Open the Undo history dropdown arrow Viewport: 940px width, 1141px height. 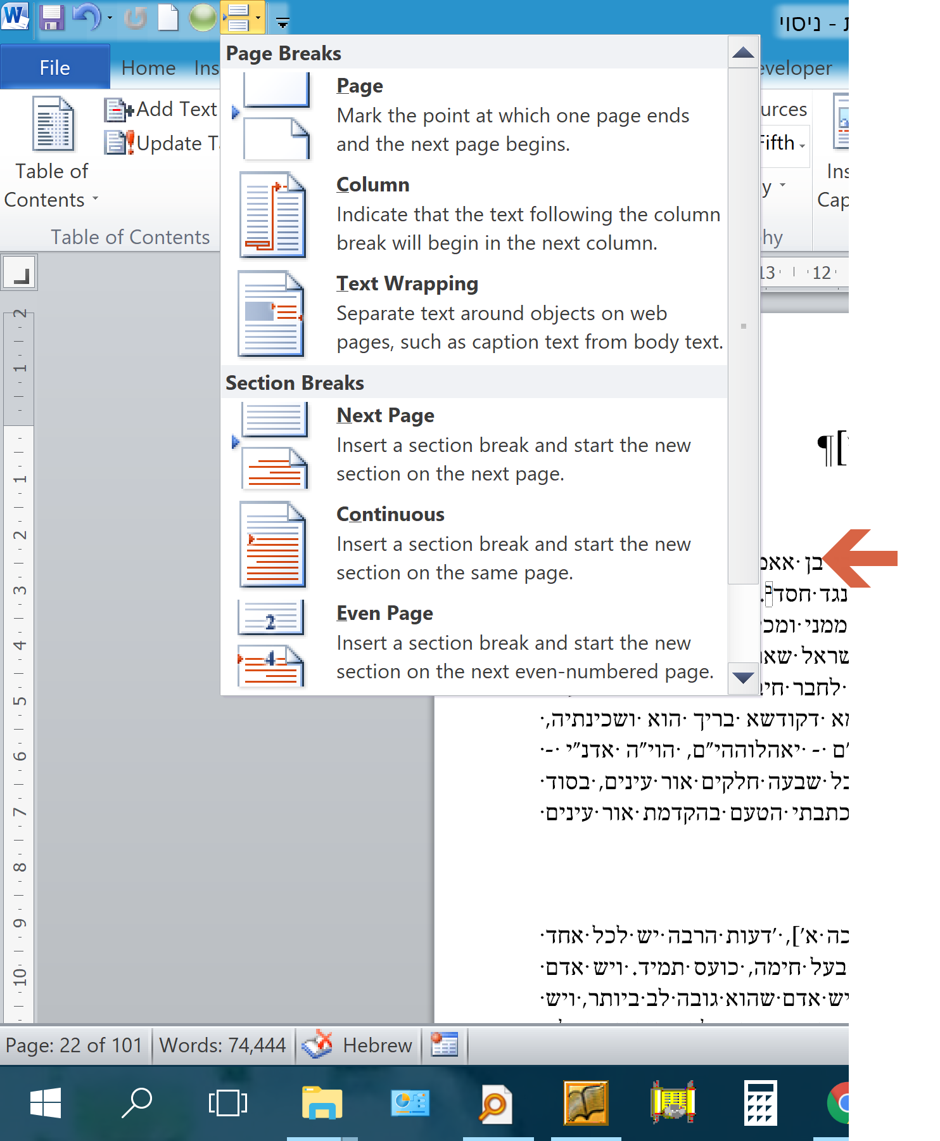[x=110, y=18]
